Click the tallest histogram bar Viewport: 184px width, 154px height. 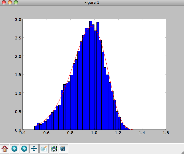pyautogui.click(x=91, y=75)
